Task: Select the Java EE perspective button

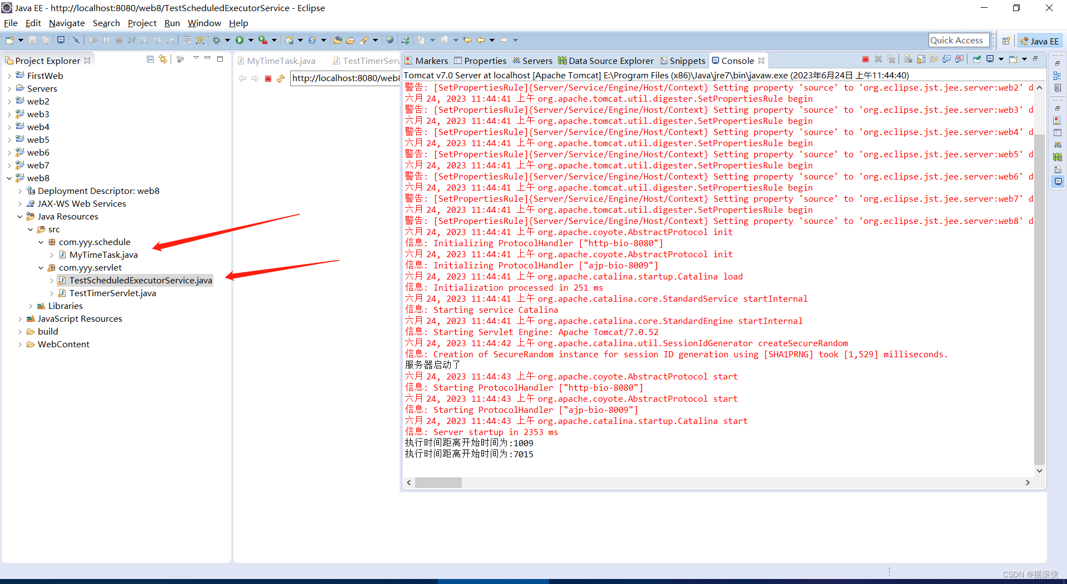Action: pyautogui.click(x=1039, y=41)
